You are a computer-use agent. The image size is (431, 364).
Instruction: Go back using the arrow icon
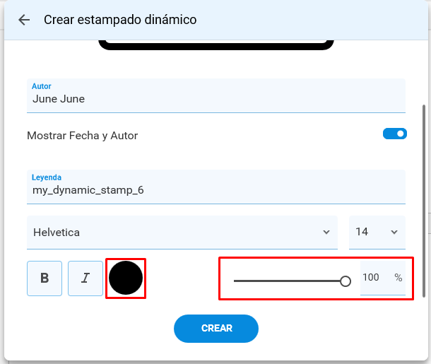24,20
